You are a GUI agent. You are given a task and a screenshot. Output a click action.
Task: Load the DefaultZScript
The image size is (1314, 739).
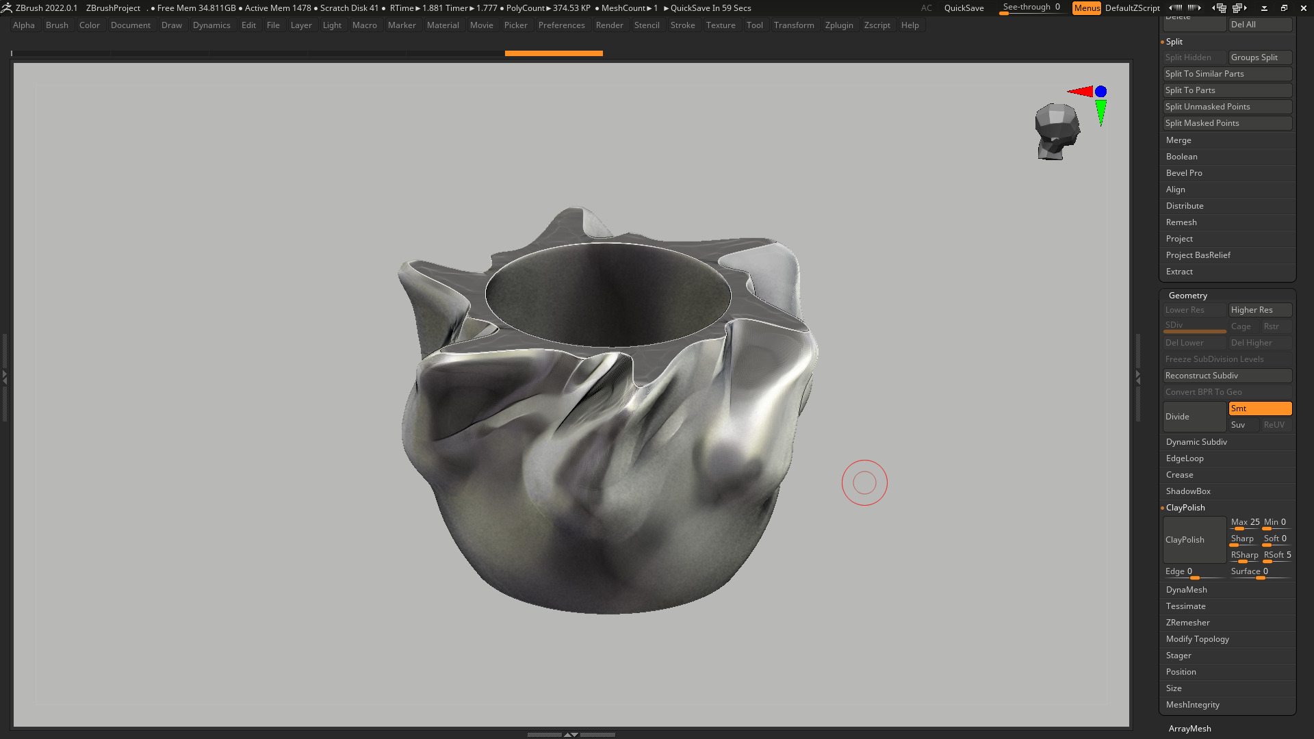1132,8
